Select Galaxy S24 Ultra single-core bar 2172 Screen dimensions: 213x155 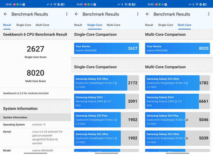[106, 83]
